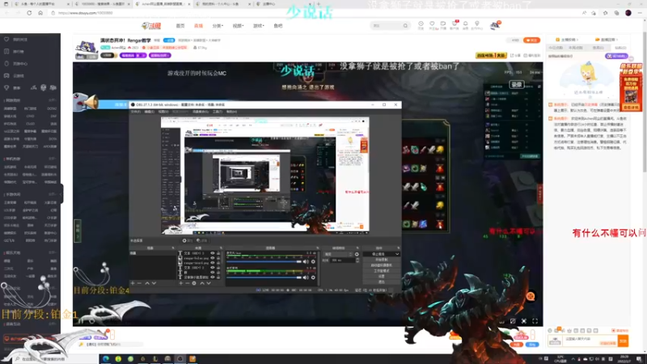
Task: Open the notification bell icon in header
Action: (x=465, y=24)
